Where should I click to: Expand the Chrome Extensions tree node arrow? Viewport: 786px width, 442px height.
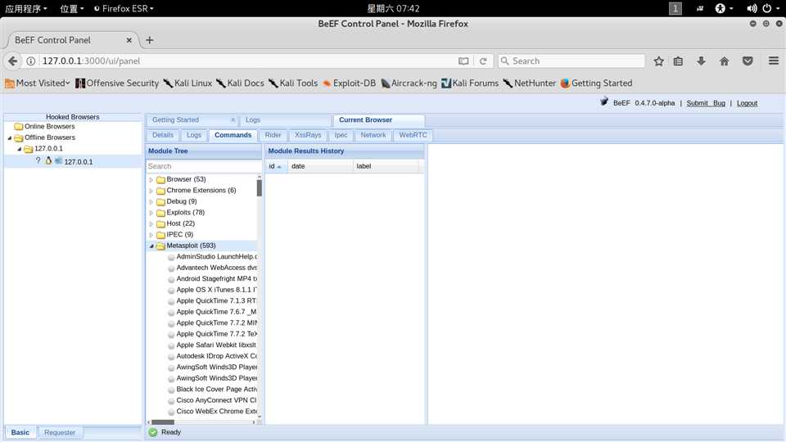[151, 191]
